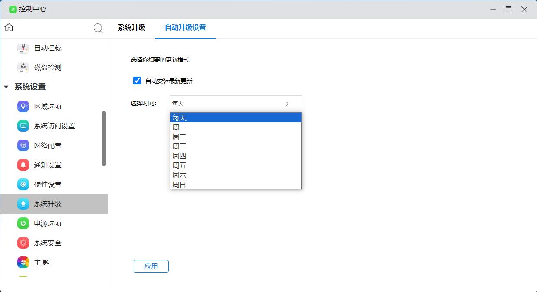
Task: Open the 自动挂载 auto-mount icon
Action: [23, 48]
